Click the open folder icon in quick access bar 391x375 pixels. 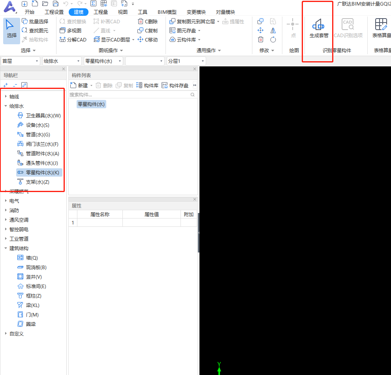tap(45, 4)
